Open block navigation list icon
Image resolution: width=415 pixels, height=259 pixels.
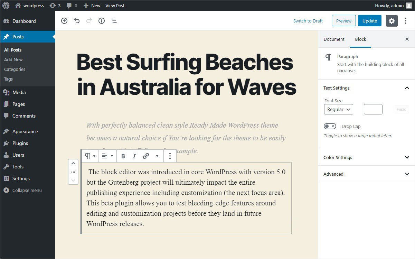(x=114, y=21)
